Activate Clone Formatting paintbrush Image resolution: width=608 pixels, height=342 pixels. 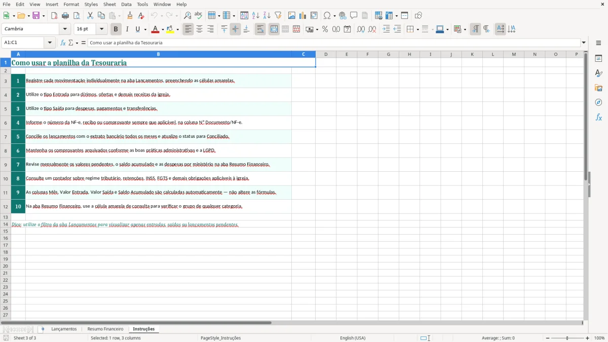point(130,16)
